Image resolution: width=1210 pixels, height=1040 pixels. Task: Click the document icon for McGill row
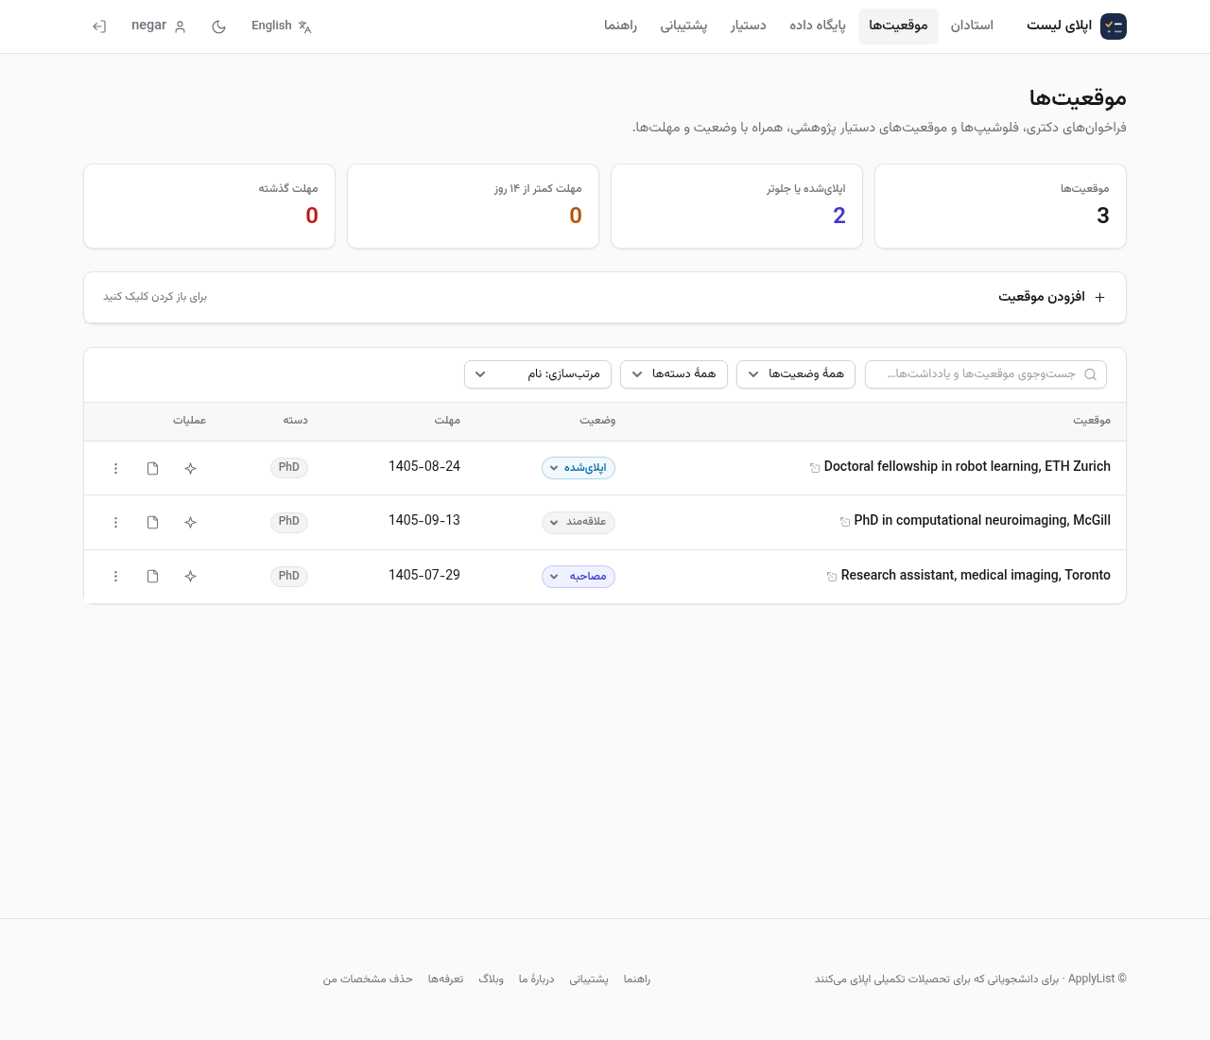[x=153, y=523]
